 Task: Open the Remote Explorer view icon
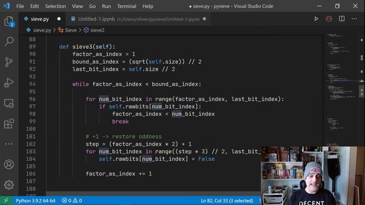coord(9,103)
